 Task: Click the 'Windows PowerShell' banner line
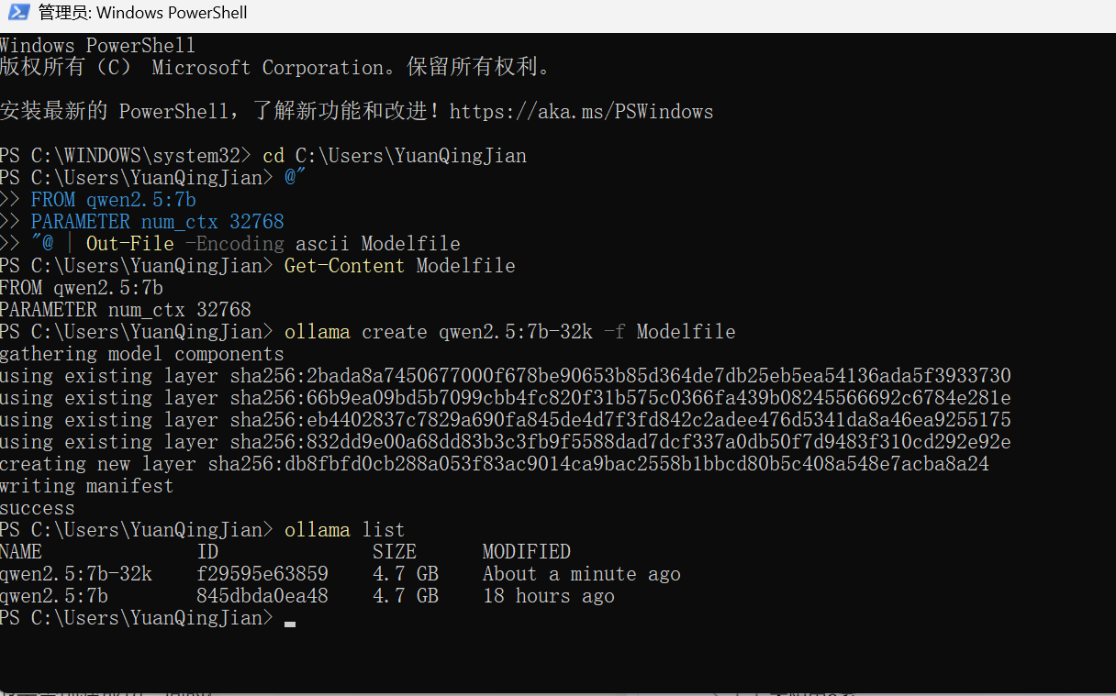(x=98, y=46)
